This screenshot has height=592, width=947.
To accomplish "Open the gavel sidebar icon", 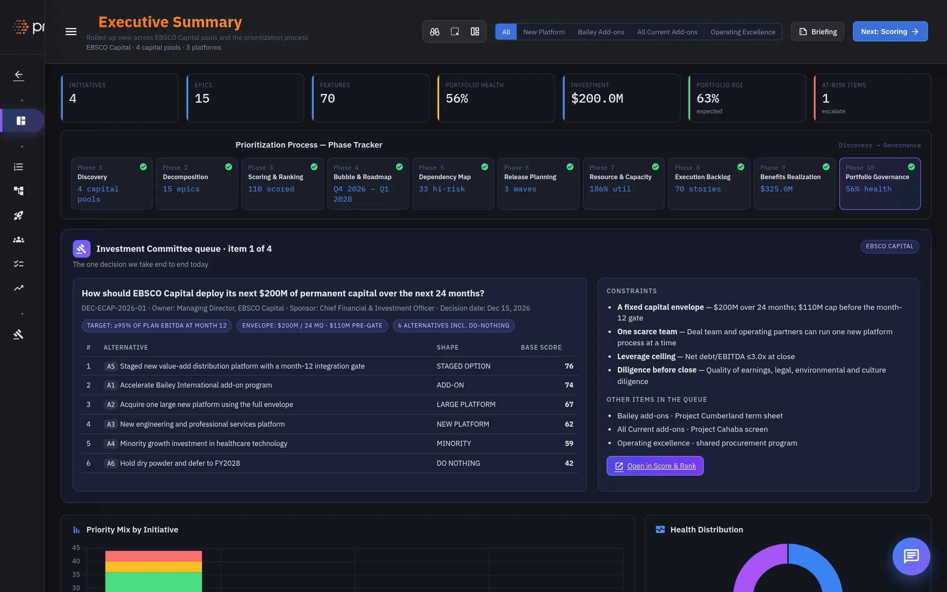I will [x=18, y=334].
